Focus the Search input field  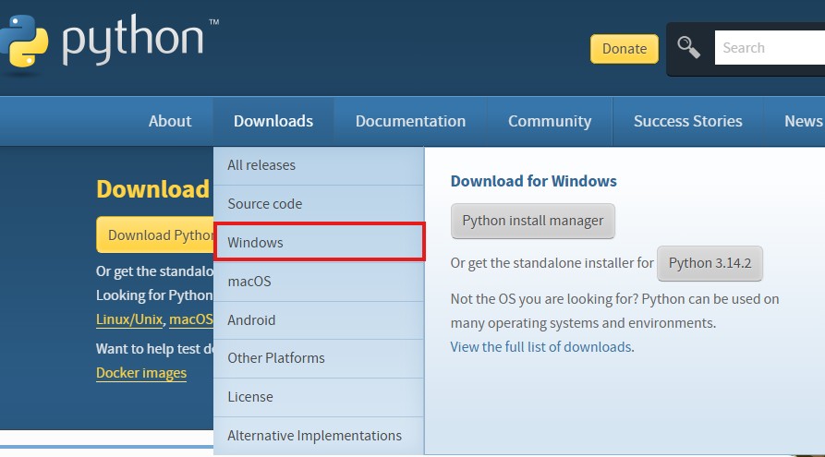point(770,48)
